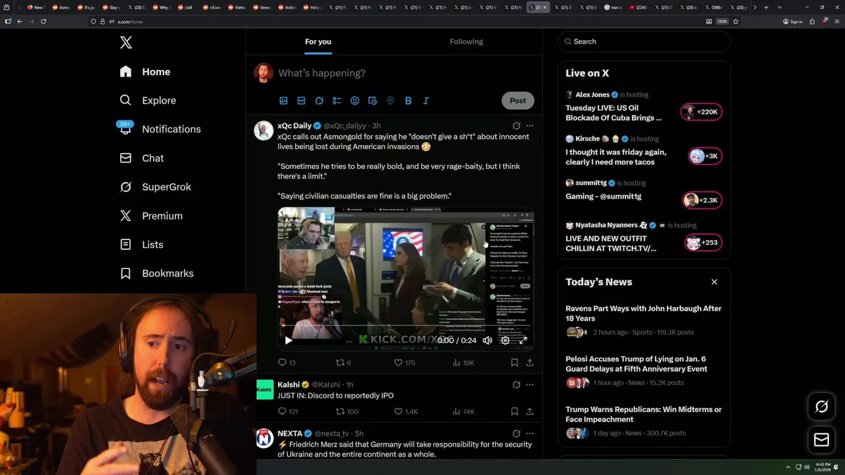Like the xQc Daily post
This screenshot has width=845, height=475.
(404, 362)
